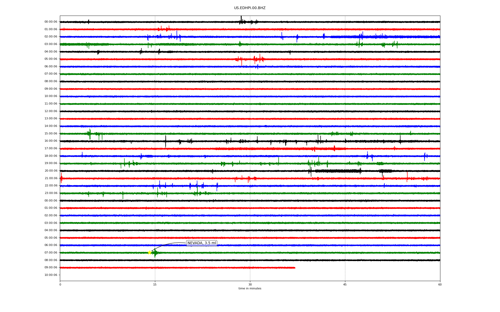Select the 11:00:06 row label
Image resolution: width=500 pixels, height=312 pixels.
point(51,104)
